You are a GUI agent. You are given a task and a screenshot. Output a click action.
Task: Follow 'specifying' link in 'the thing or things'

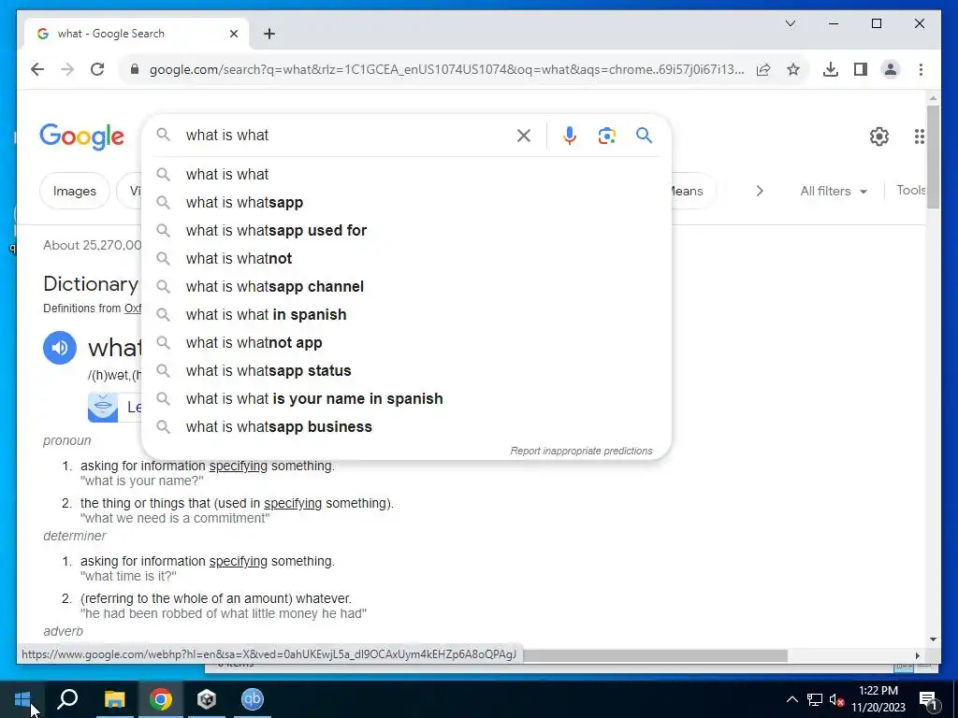click(293, 503)
